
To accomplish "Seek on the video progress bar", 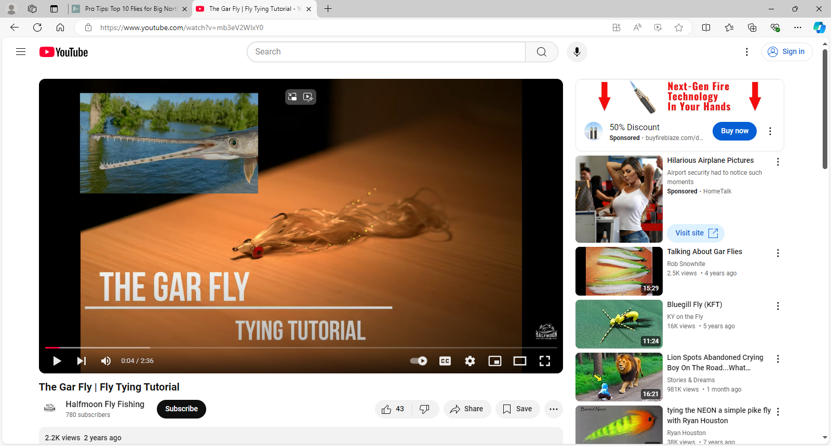I will click(301, 347).
